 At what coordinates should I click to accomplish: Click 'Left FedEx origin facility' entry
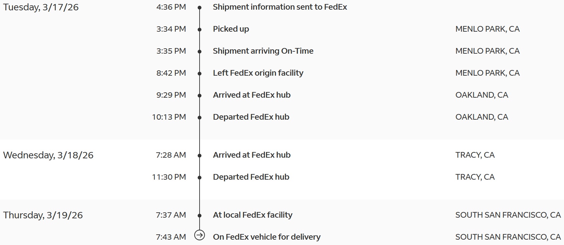pyautogui.click(x=258, y=73)
